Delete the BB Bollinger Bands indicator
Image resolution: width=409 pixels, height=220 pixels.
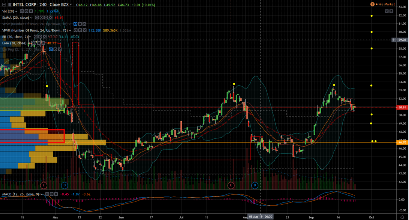pos(45,37)
